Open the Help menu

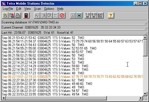click(x=60, y=9)
